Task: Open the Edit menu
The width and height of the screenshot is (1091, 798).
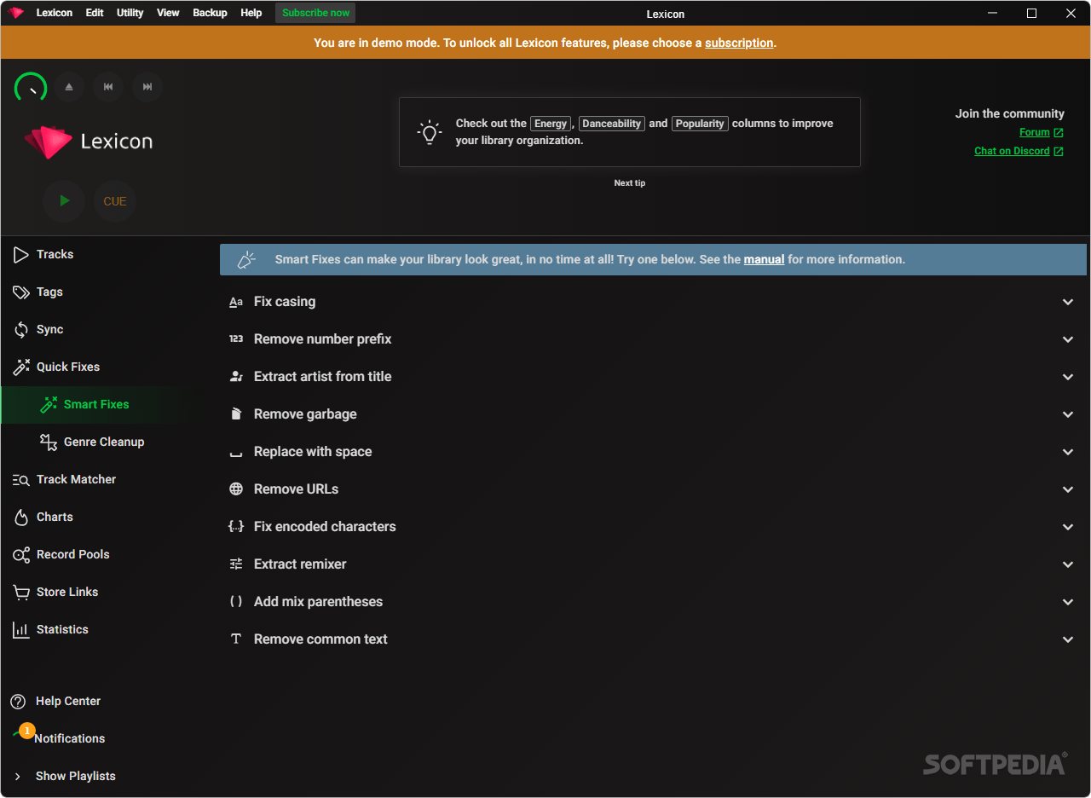Action: point(95,13)
